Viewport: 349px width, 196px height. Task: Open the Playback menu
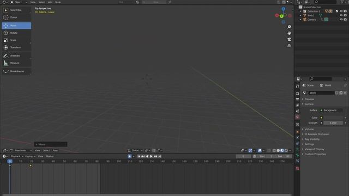pyautogui.click(x=17, y=156)
